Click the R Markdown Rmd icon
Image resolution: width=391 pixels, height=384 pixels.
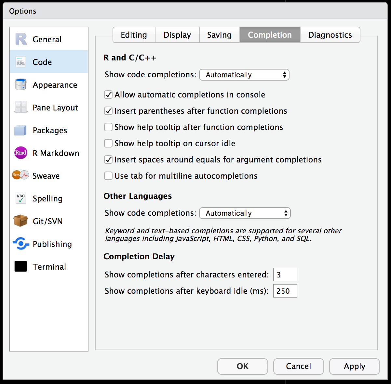pyautogui.click(x=20, y=153)
